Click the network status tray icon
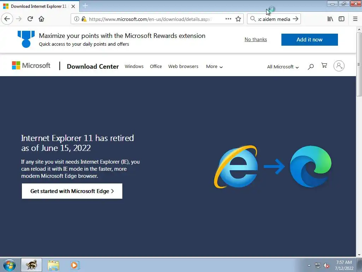Viewport: 362px width, 272px height. [x=318, y=265]
